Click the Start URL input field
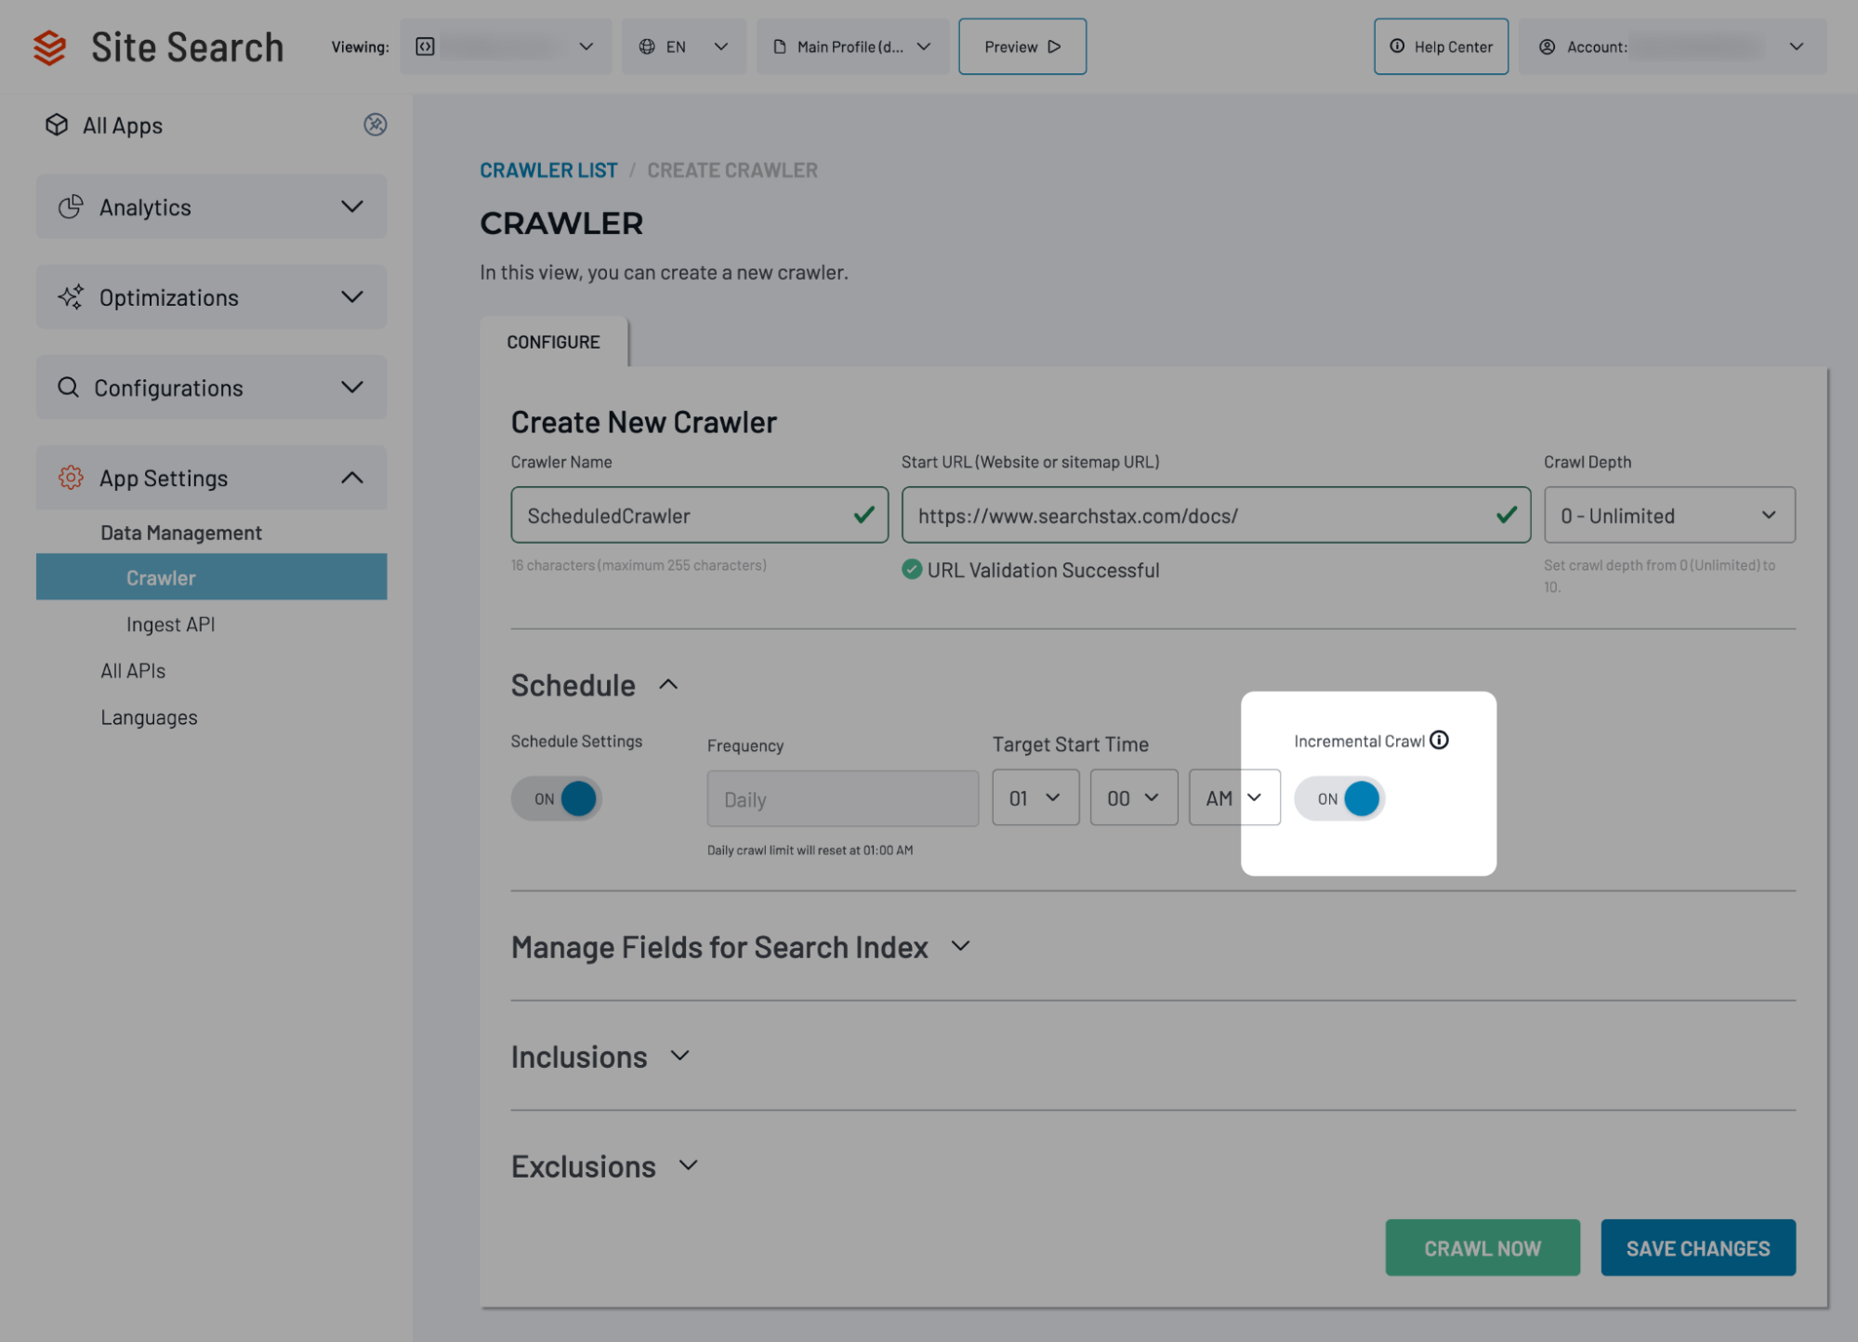1858x1342 pixels. (x=1216, y=515)
